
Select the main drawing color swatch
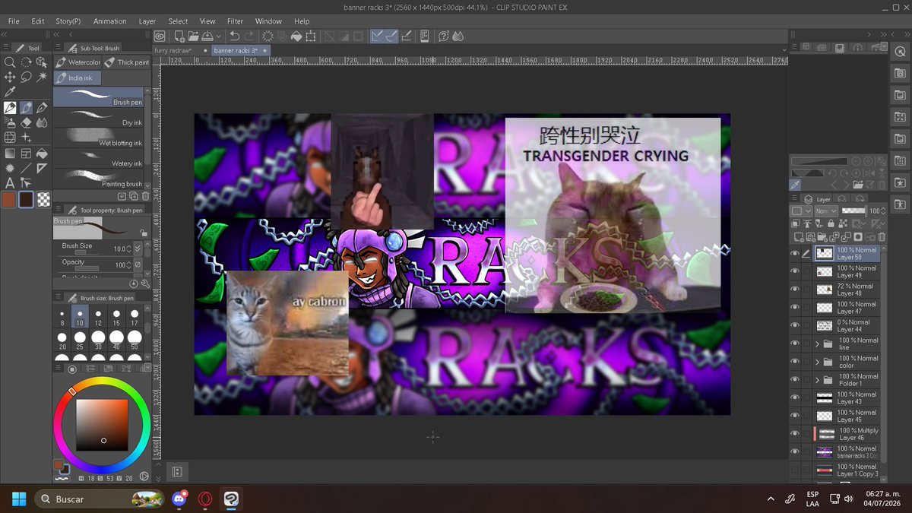tap(10, 199)
